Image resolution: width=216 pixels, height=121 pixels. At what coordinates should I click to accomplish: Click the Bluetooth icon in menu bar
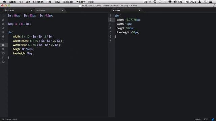[x=165, y=2]
